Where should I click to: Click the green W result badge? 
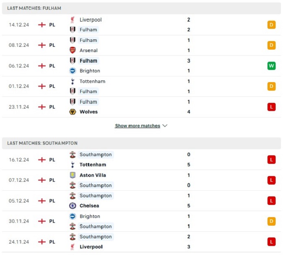point(272,66)
